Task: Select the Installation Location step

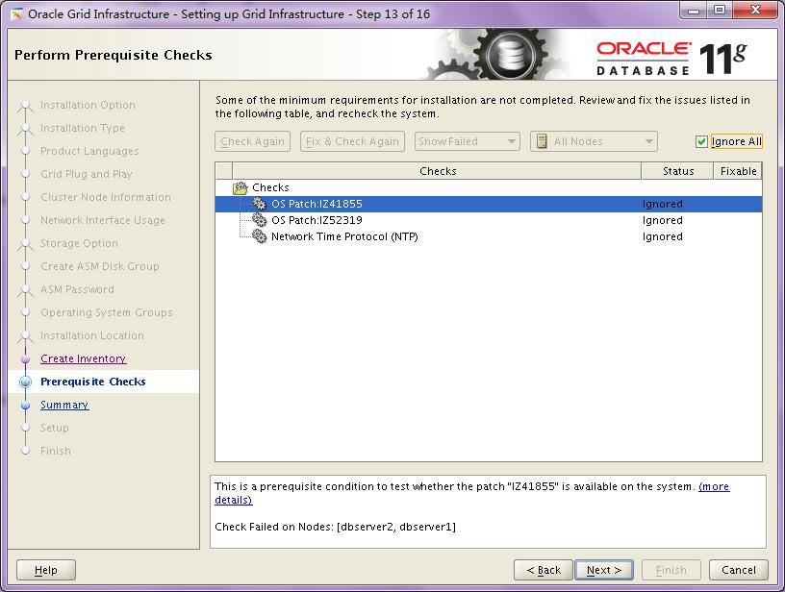Action: click(92, 335)
